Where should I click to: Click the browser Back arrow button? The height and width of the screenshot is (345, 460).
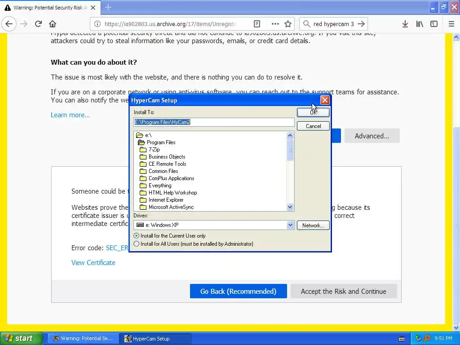[9, 24]
